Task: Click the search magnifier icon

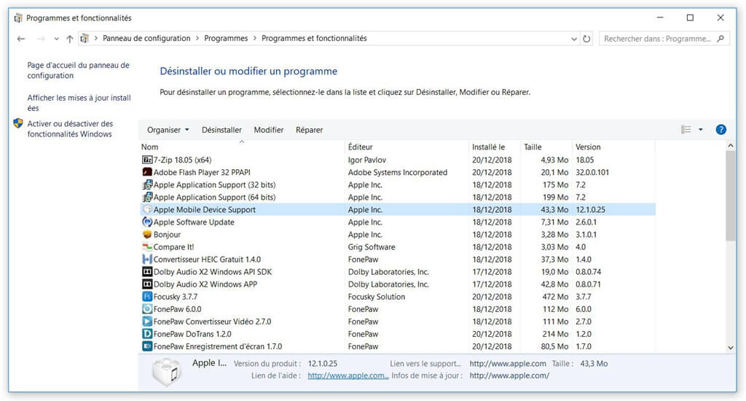Action: click(x=721, y=39)
